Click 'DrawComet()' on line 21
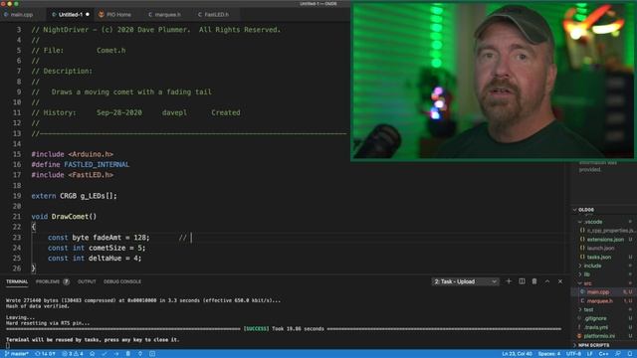Screen dimensions: 637x358 [x=74, y=217]
